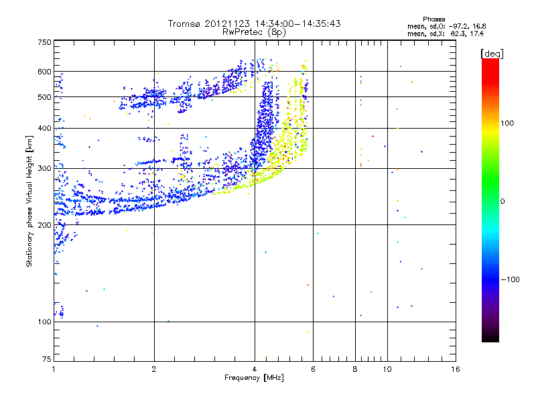The image size is (536, 402).
Task: Click the 'mean, sd,X: 82.3, 17.4' line
Action: [x=446, y=33]
